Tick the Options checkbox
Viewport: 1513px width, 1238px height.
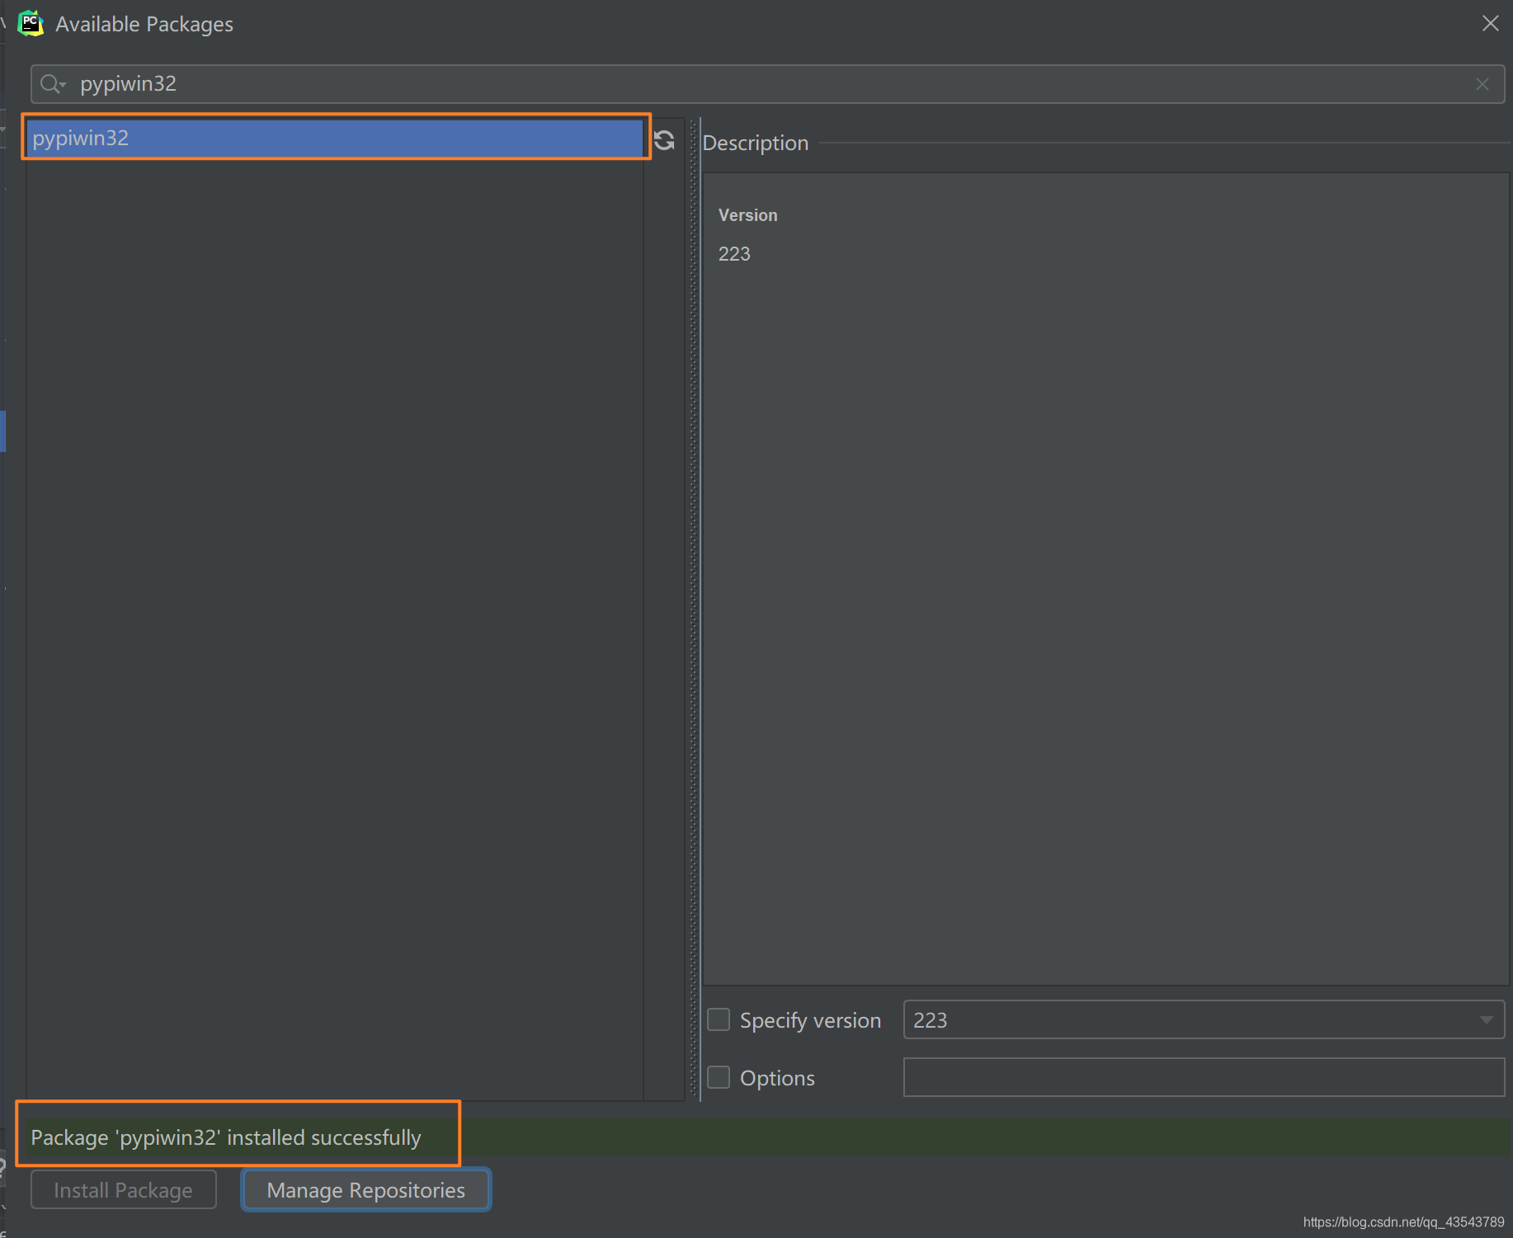click(x=719, y=1078)
